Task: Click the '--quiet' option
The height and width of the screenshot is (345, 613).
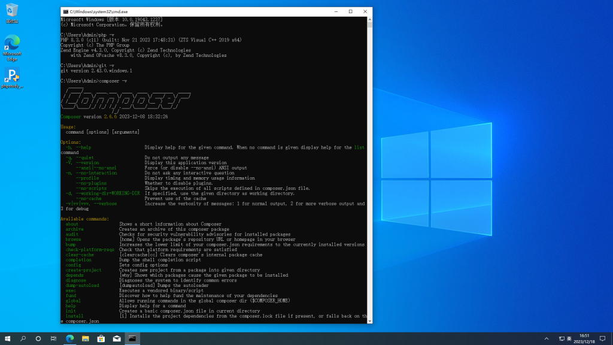Action: coord(85,158)
